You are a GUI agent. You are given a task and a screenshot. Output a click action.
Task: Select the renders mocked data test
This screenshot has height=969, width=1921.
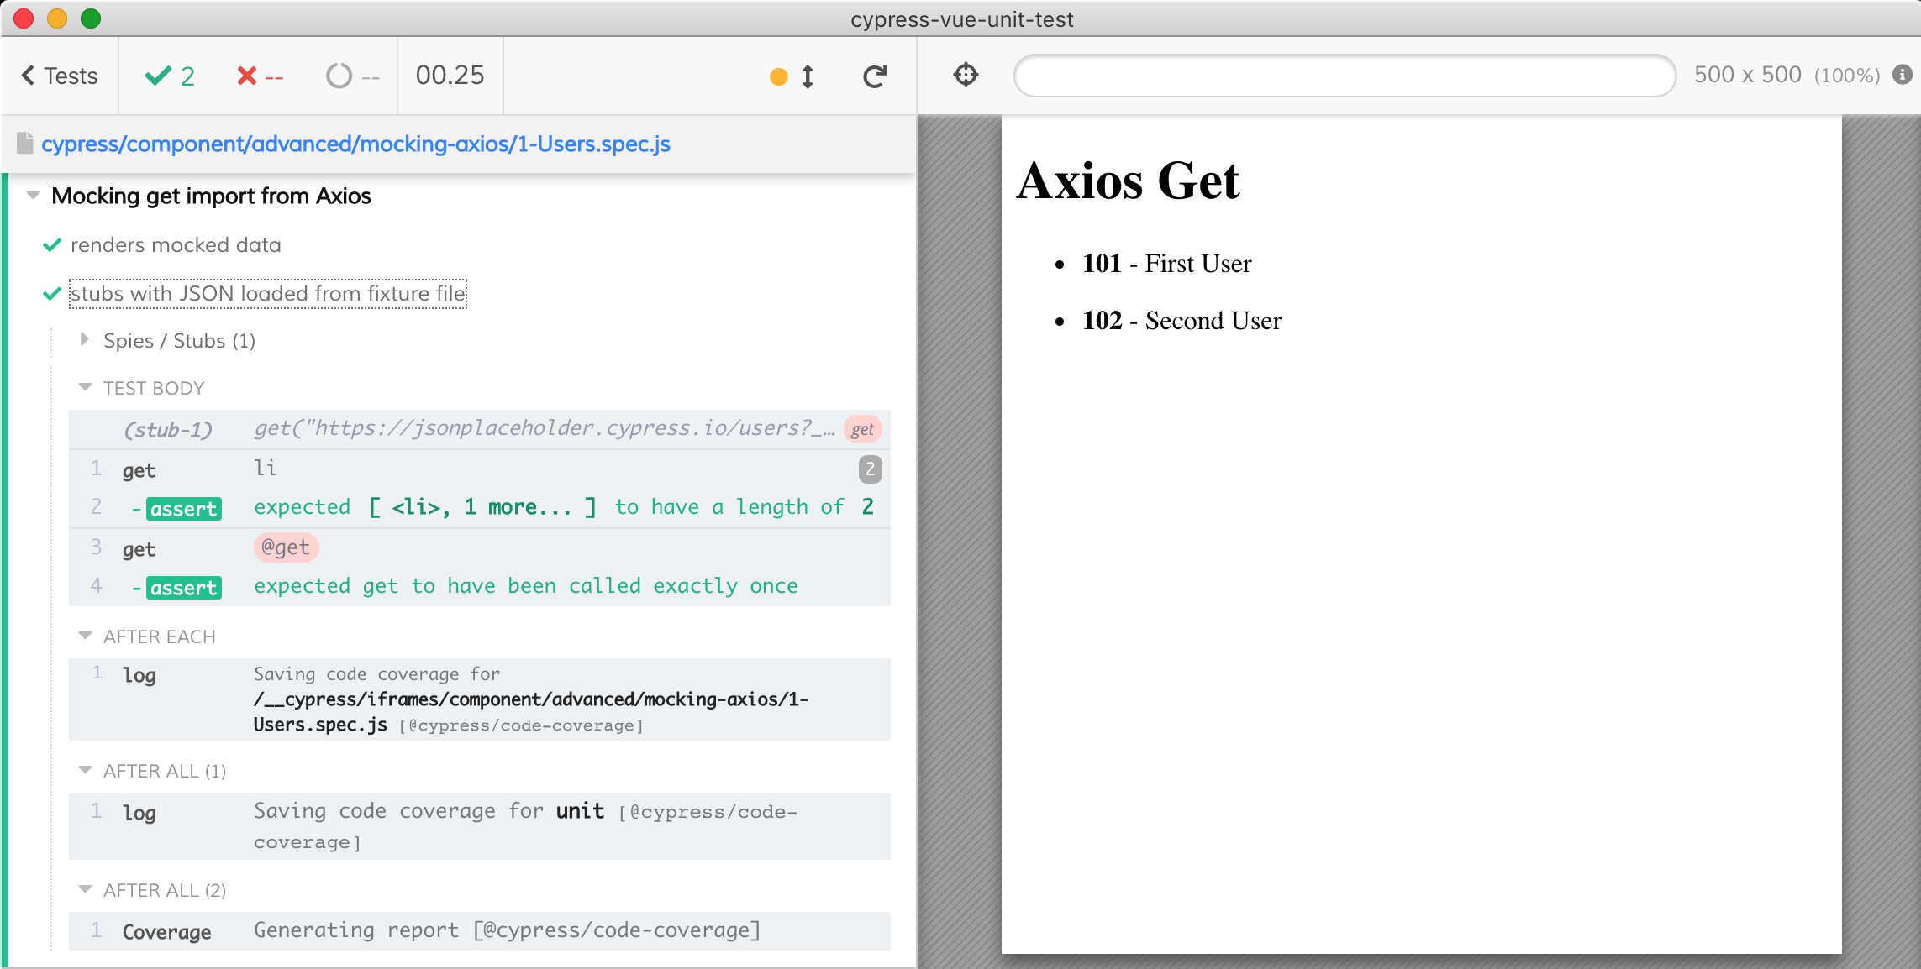[x=176, y=245]
